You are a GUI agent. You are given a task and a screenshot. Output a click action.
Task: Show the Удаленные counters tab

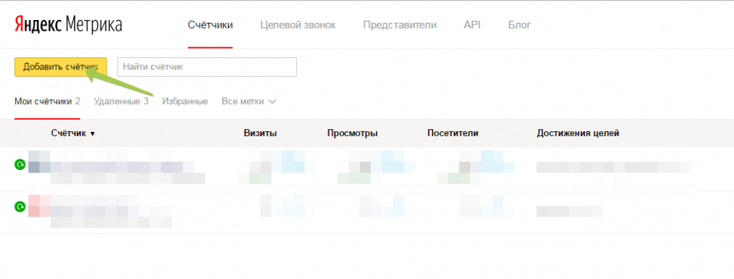point(121,102)
